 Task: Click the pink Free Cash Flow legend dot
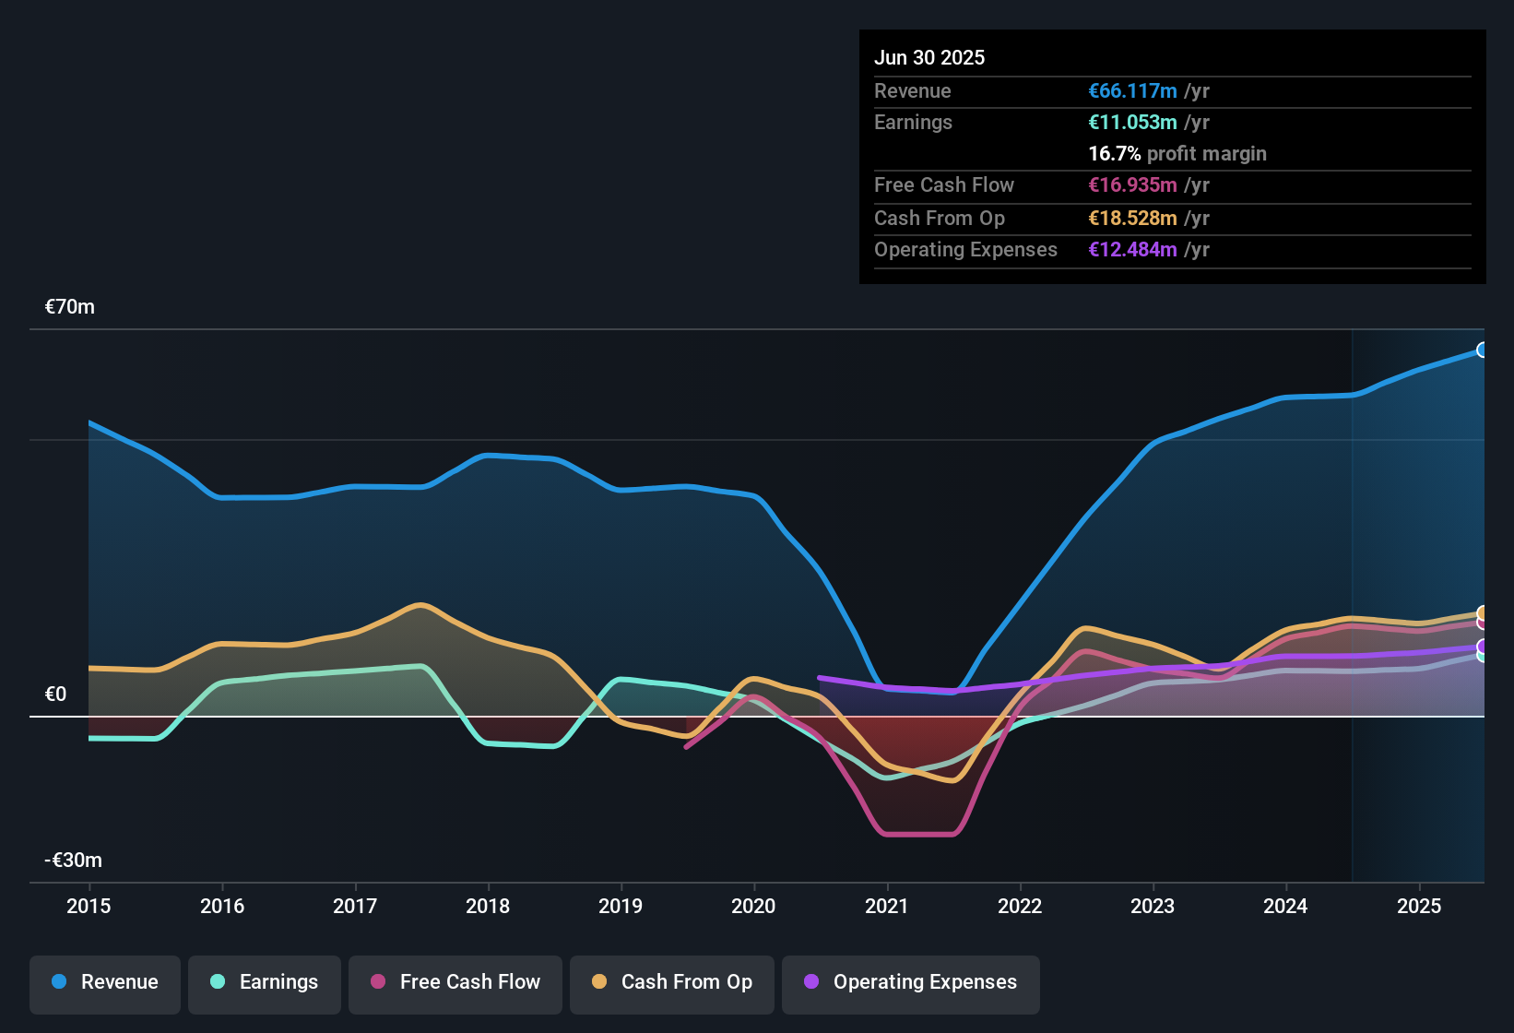pyautogui.click(x=378, y=982)
